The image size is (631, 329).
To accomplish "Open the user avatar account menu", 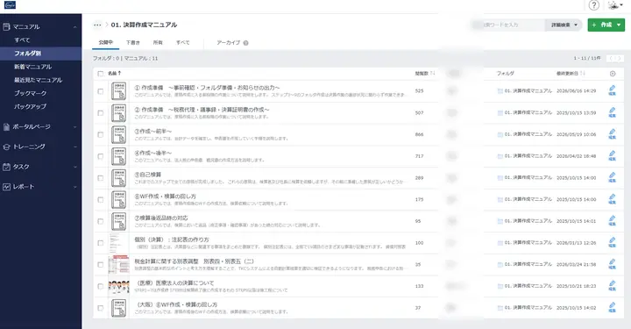I will tap(615, 5).
